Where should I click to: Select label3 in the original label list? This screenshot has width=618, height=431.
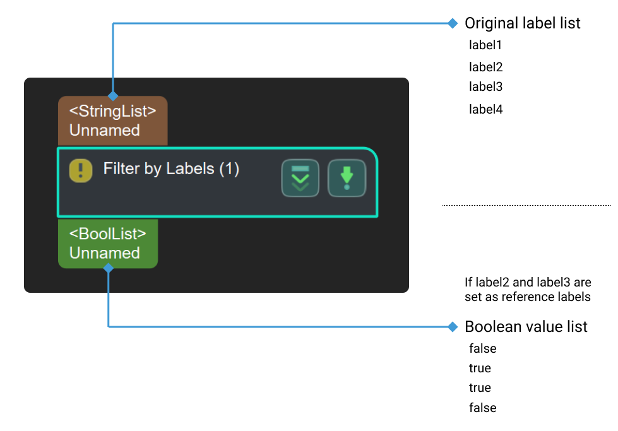[x=485, y=86]
